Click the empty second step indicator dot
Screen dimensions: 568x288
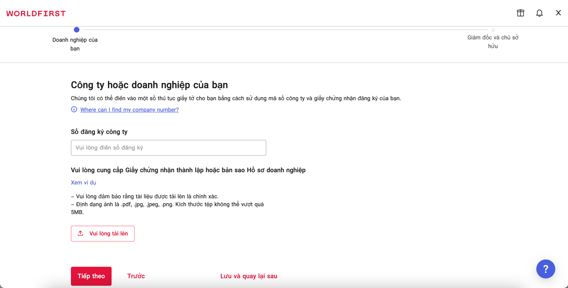493,30
